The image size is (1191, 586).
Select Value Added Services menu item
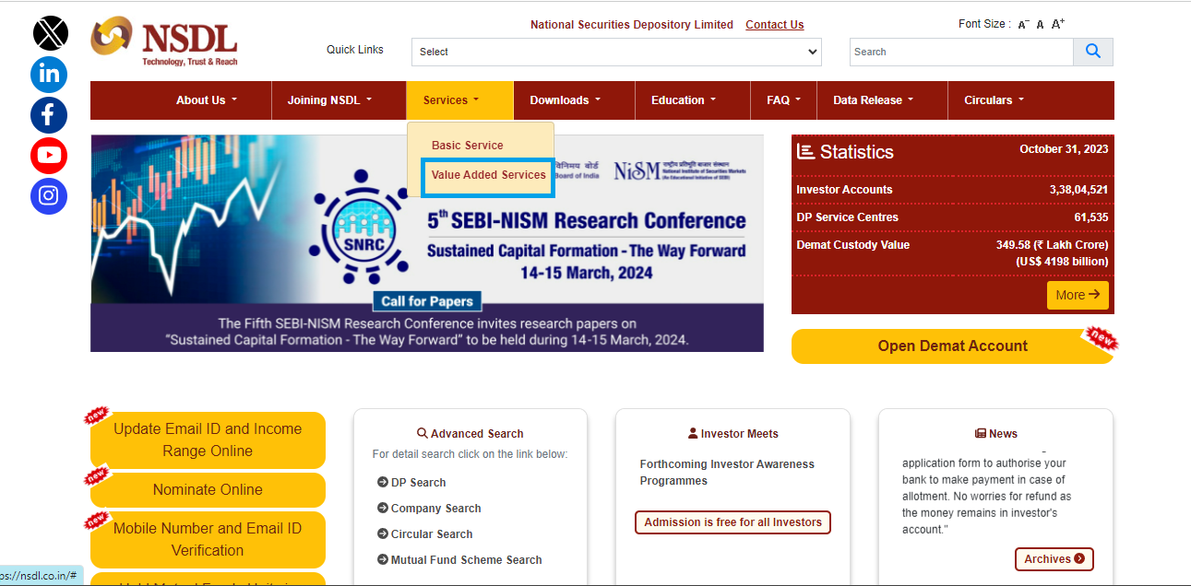coord(488,175)
